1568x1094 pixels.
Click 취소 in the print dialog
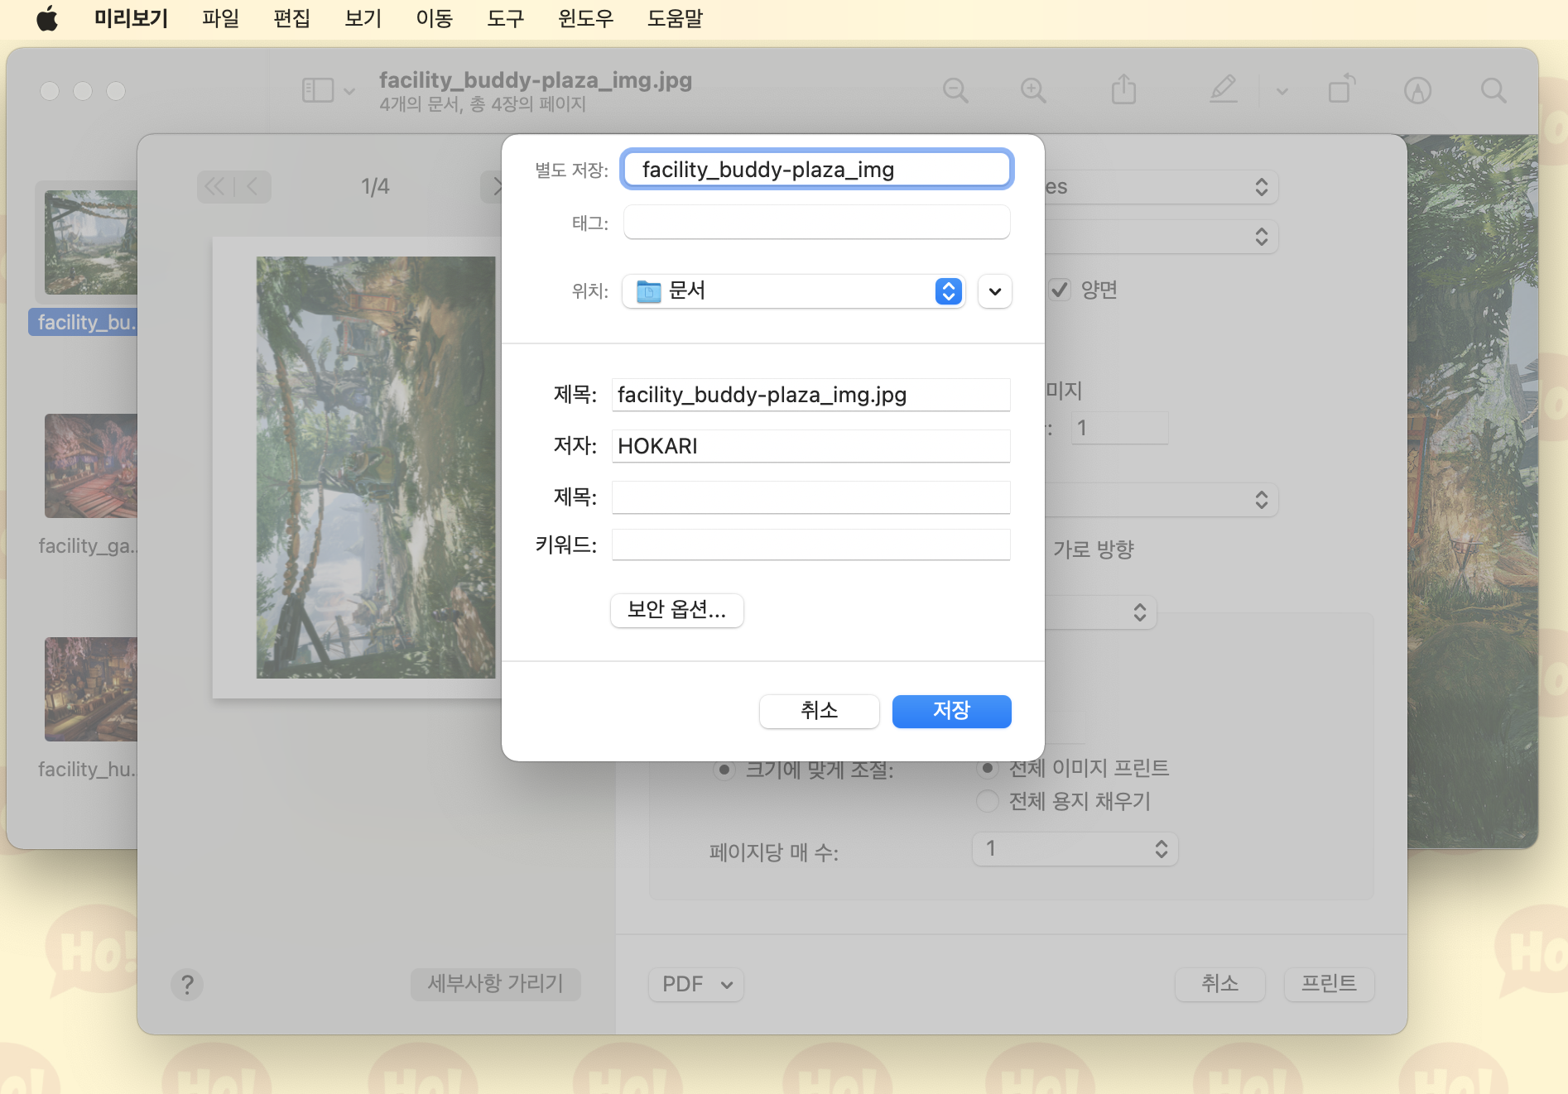point(1220,984)
